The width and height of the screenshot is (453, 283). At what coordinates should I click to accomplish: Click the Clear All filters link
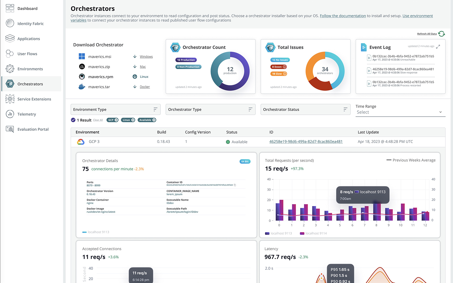click(x=98, y=120)
